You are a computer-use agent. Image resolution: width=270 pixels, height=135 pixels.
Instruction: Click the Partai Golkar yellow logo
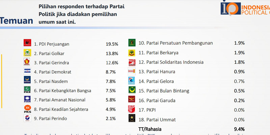(x=27, y=53)
